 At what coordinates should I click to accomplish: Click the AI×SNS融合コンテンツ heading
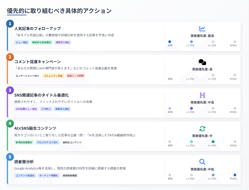pyautogui.click(x=35, y=128)
